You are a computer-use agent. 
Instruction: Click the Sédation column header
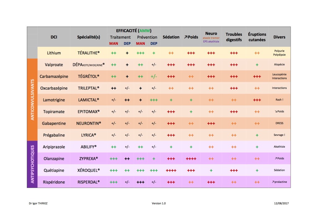(171, 37)
